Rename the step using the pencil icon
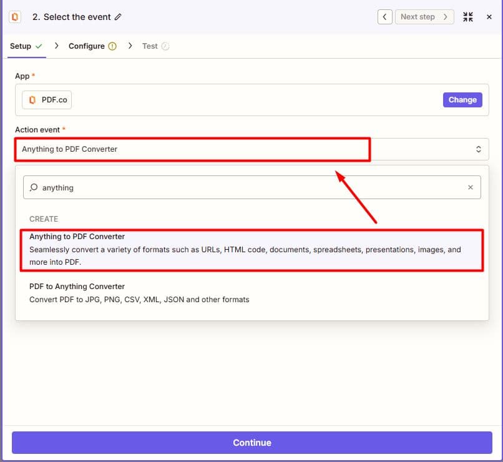Viewport: 503px width, 462px height. [118, 17]
